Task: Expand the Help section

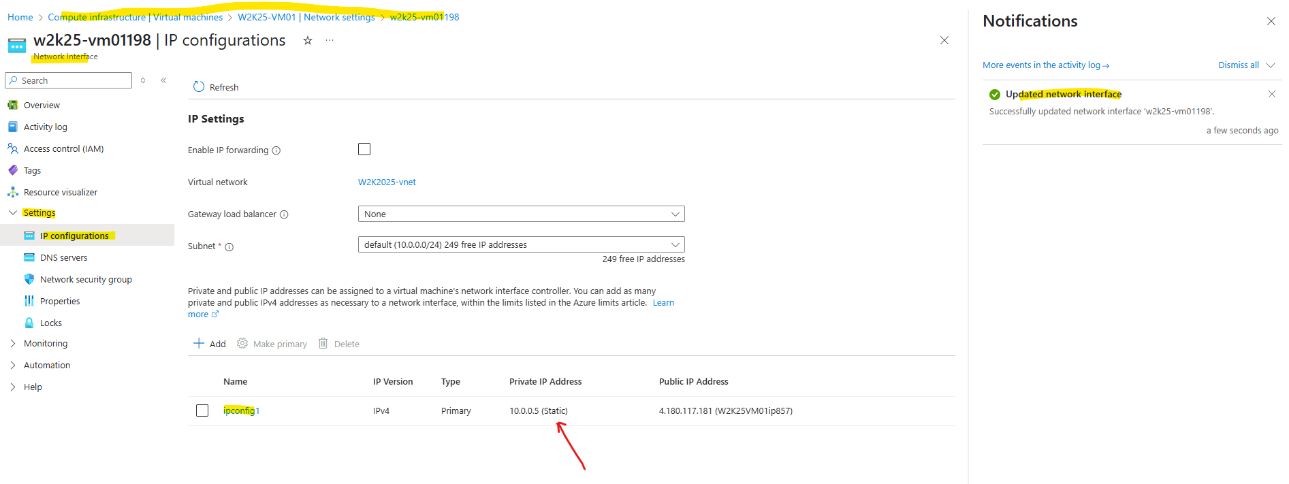Action: point(13,387)
